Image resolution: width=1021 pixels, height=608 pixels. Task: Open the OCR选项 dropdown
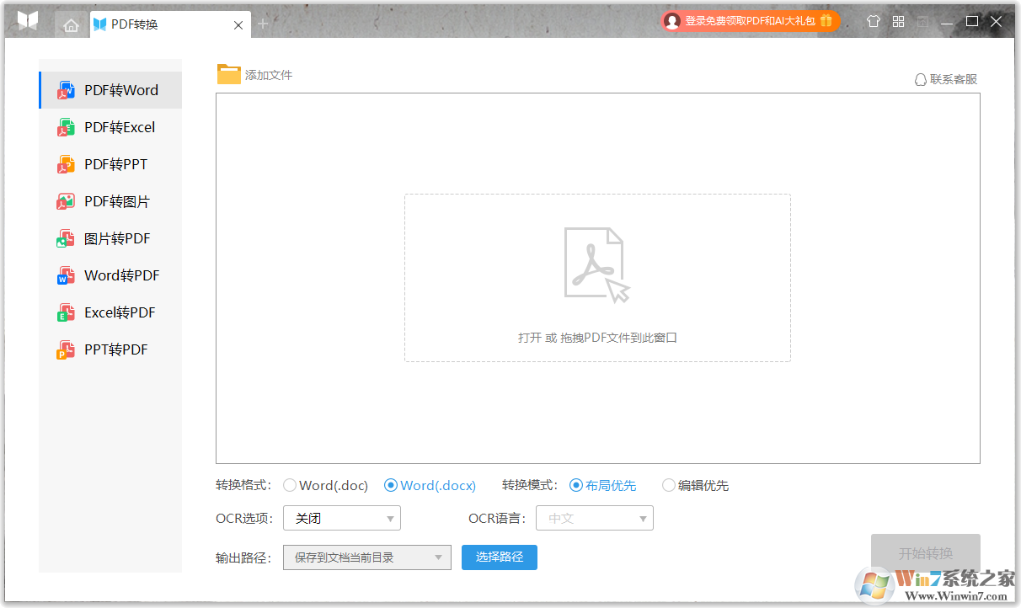tap(342, 518)
